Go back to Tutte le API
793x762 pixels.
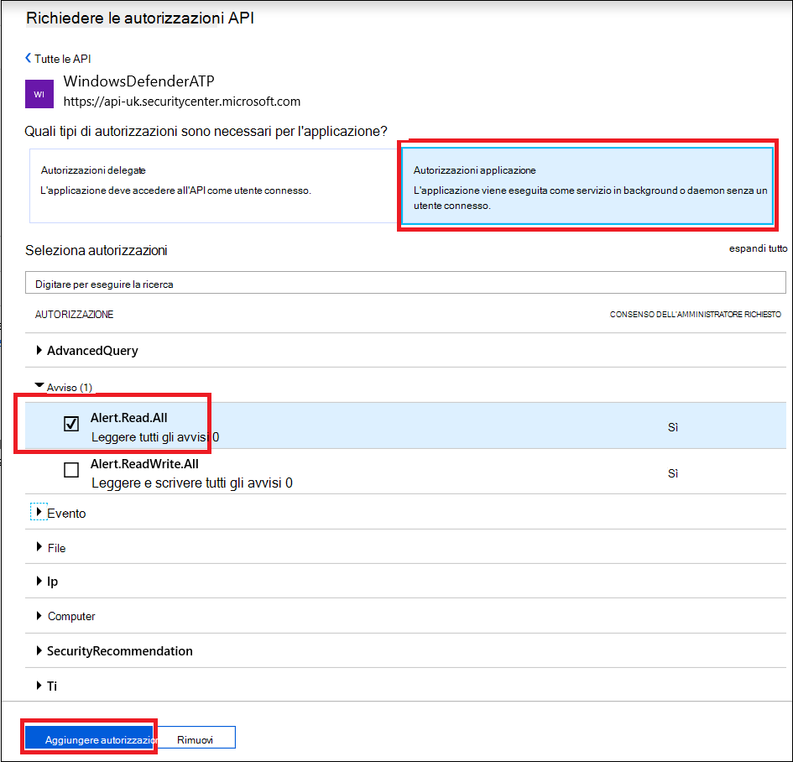coord(58,59)
